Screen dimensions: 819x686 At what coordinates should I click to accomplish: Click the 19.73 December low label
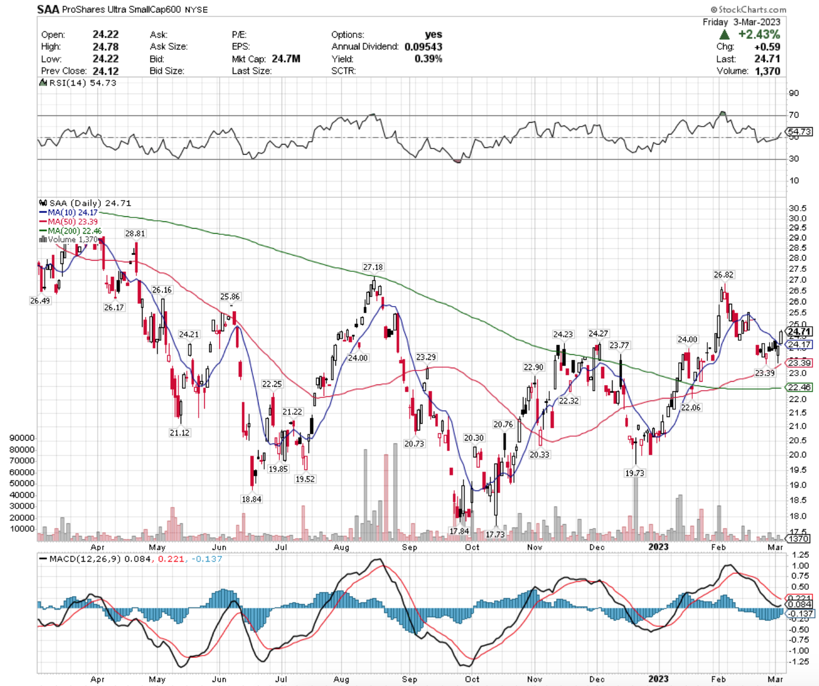(x=634, y=473)
